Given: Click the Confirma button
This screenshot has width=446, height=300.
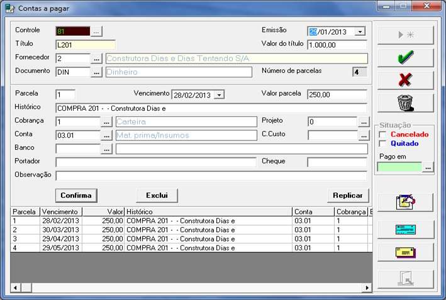Looking at the screenshot, I should pyautogui.click(x=75, y=195).
